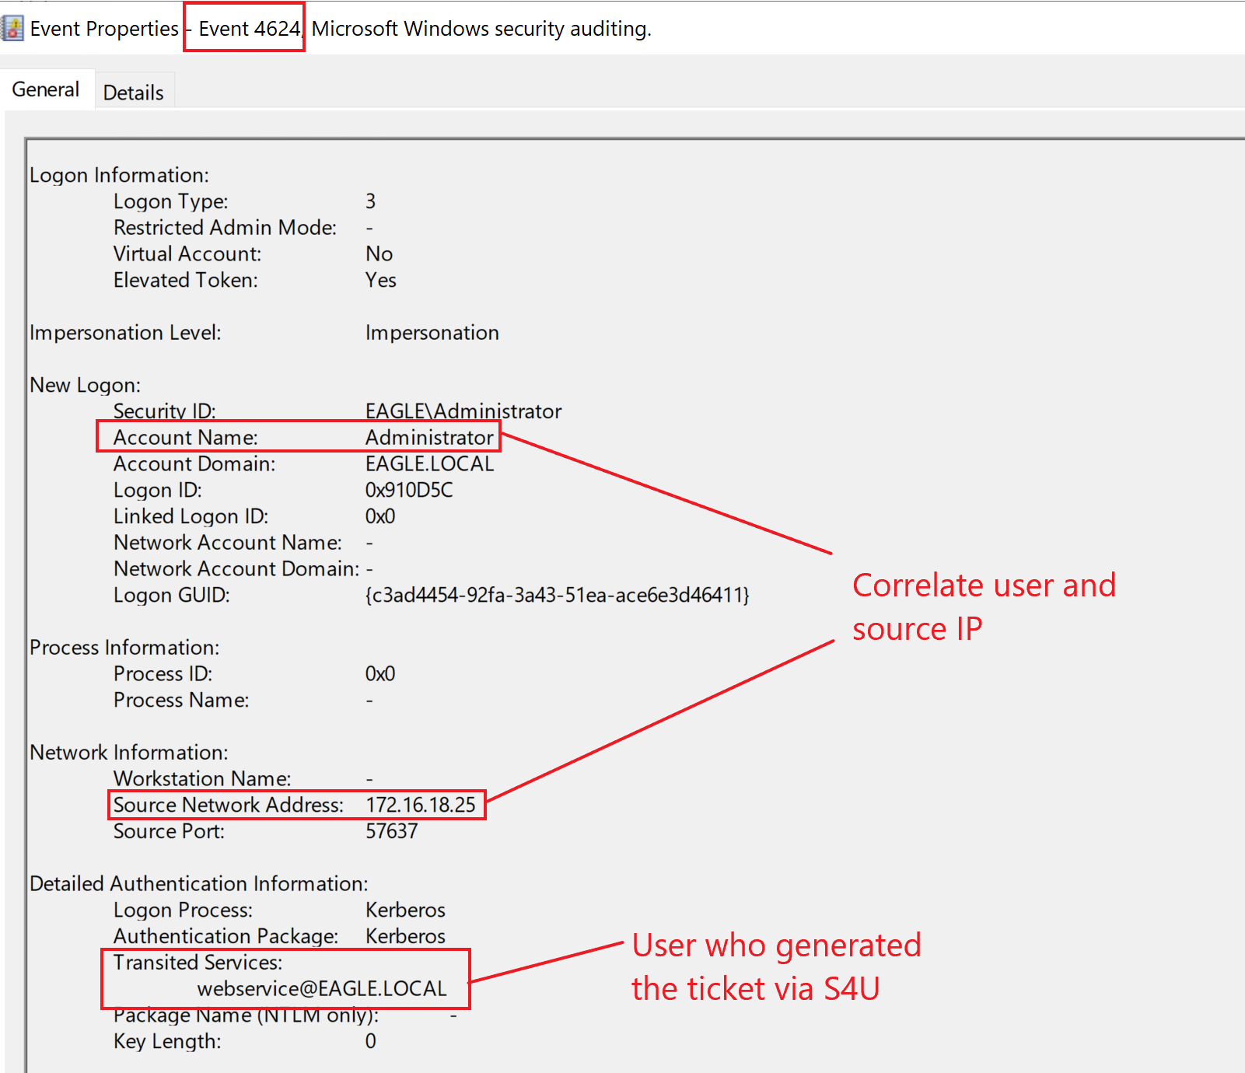The height and width of the screenshot is (1073, 1245).
Task: Switch to the Details tab
Action: pos(133,93)
